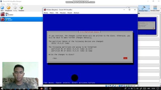This screenshot has width=161, height=90.
Task: Choose <Yes> to write changes to disks
Action: click(55, 58)
